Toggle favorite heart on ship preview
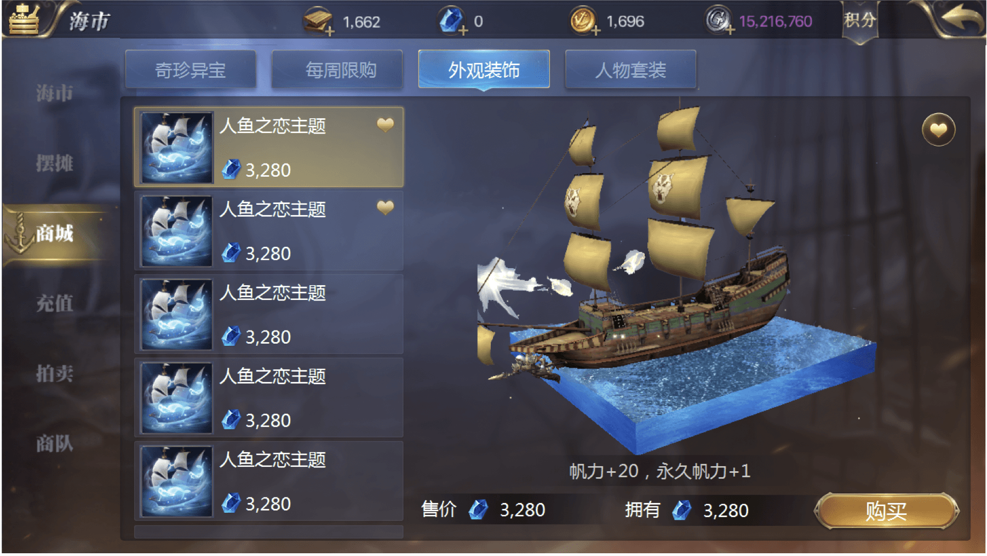Viewport: 987px width, 556px height. (x=938, y=130)
